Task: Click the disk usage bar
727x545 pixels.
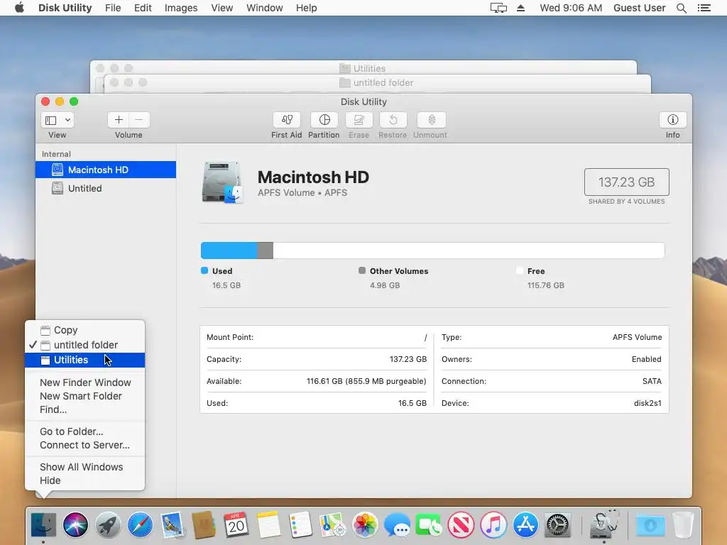Action: 432,251
